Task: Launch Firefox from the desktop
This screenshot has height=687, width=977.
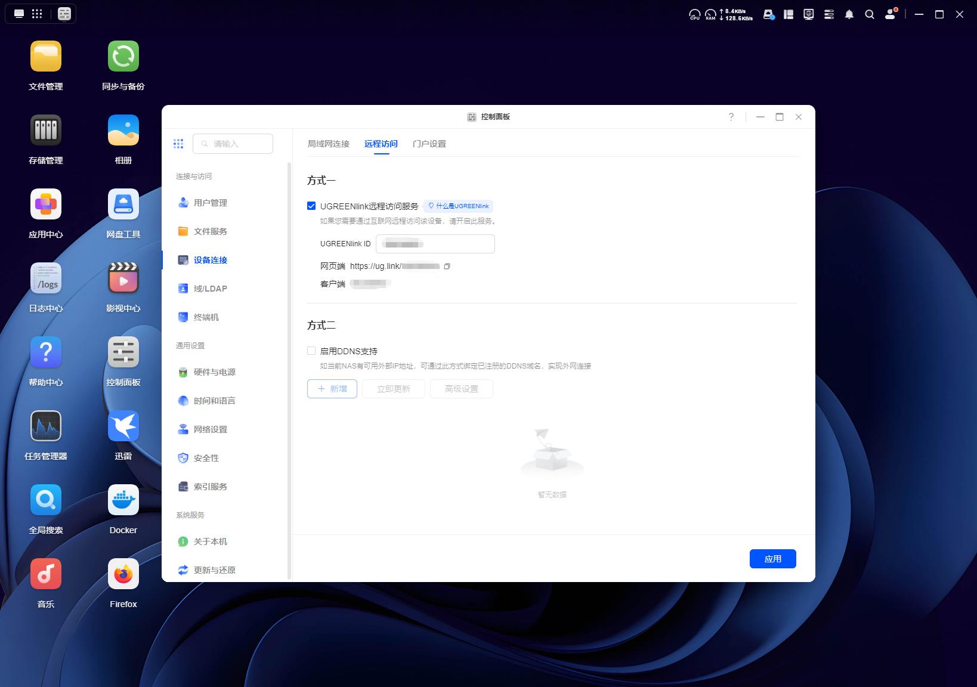Action: point(123,574)
